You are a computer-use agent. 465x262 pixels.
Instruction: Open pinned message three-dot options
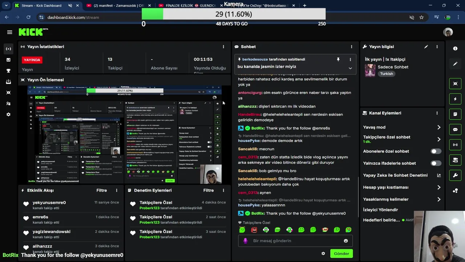tap(350, 59)
